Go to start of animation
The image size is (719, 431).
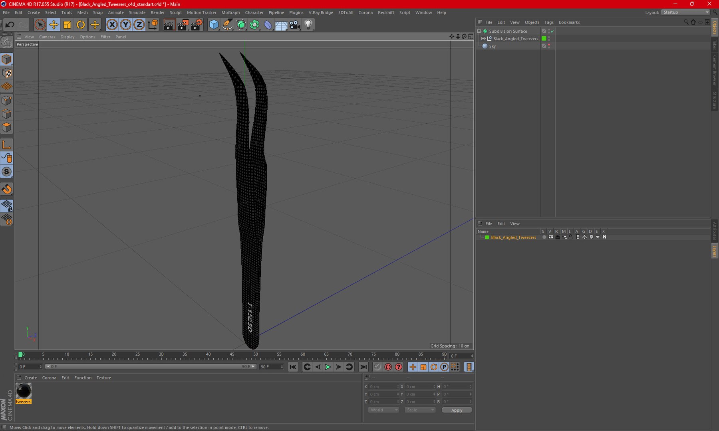(293, 367)
